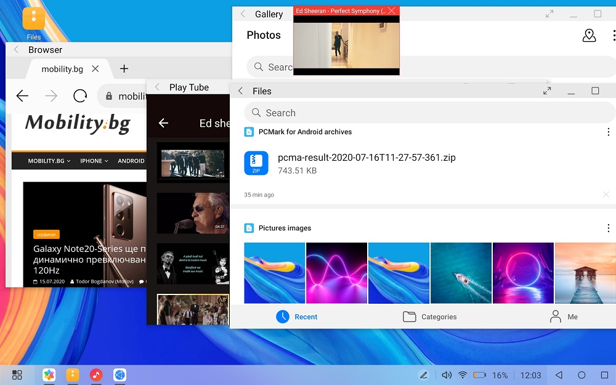Reload the page in Browser
Screen dimensions: 616x385
[x=80, y=95]
